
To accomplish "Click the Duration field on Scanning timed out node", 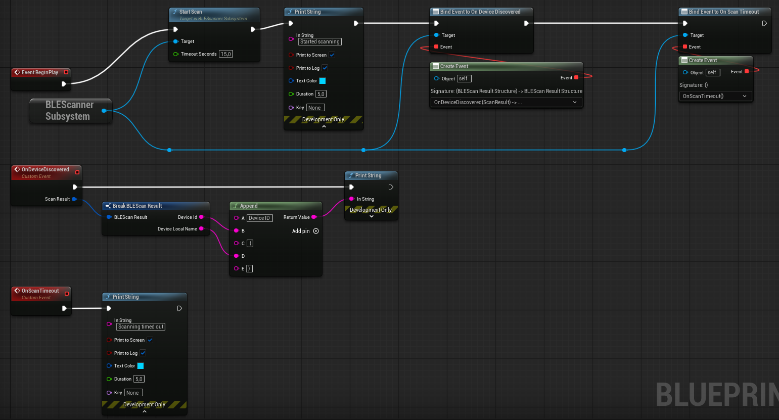I will [139, 379].
